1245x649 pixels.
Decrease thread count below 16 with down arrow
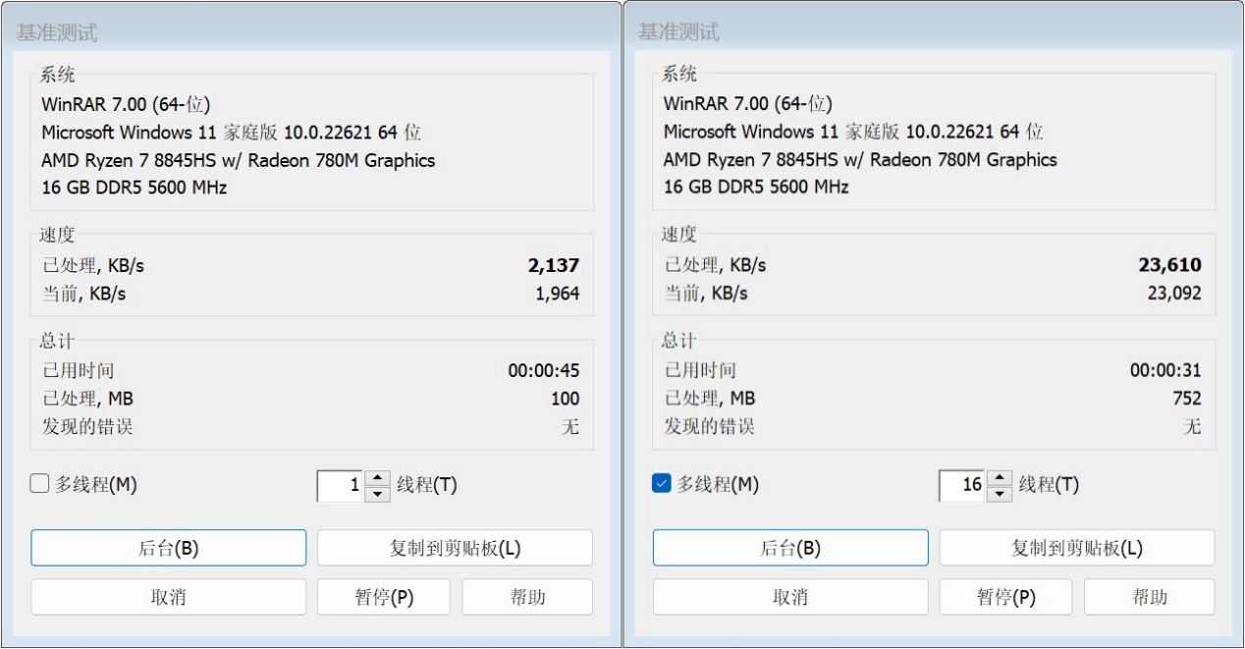[x=1000, y=493]
